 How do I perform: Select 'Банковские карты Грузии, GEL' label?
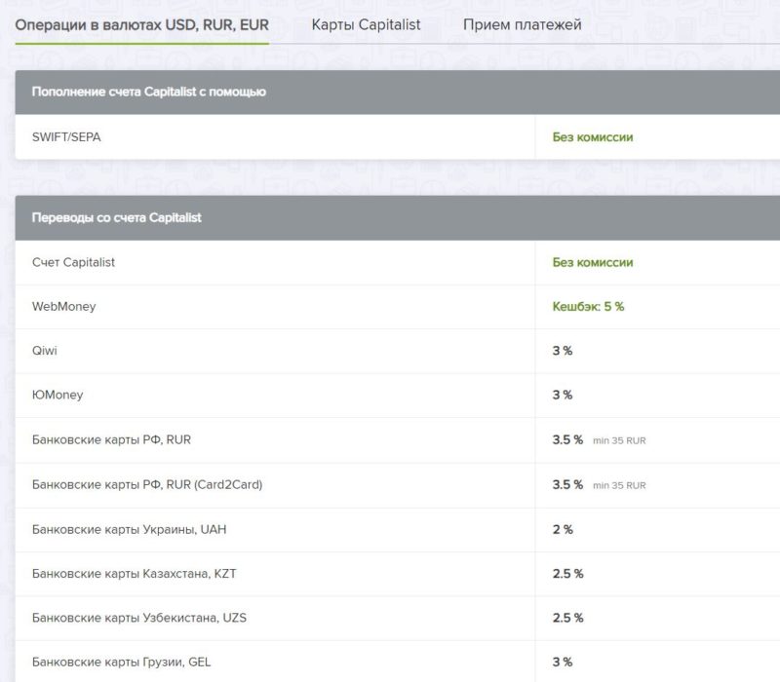coord(121,663)
